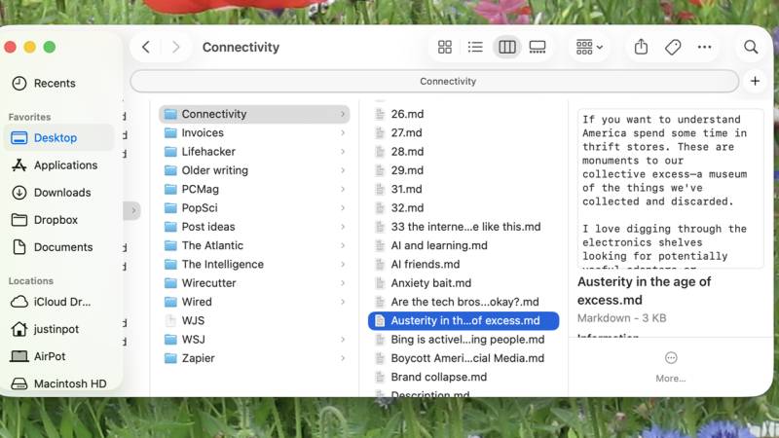Open Downloads in the sidebar

click(x=62, y=193)
